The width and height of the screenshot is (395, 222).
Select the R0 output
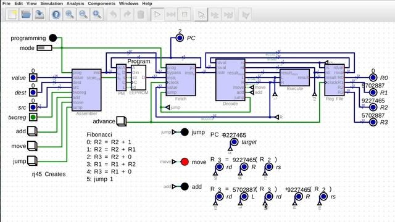tap(373, 78)
